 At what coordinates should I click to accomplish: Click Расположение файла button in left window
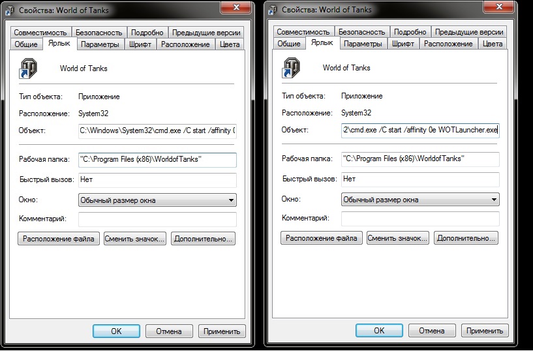coord(59,239)
